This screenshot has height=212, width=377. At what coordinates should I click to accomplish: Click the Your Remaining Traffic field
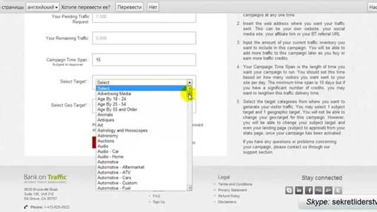click(144, 38)
